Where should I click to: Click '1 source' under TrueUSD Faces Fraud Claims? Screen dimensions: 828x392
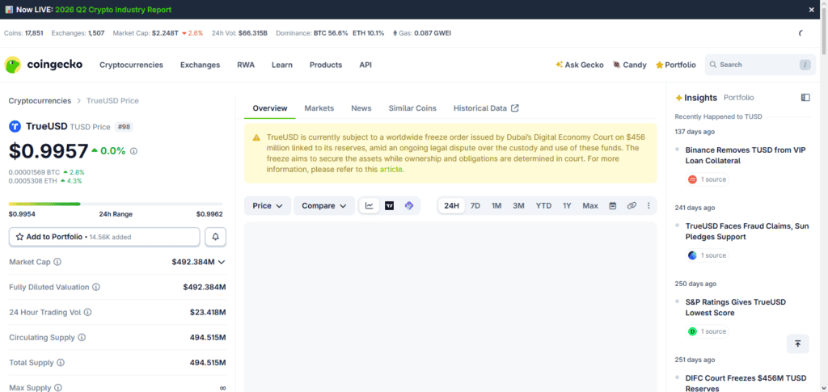point(708,255)
